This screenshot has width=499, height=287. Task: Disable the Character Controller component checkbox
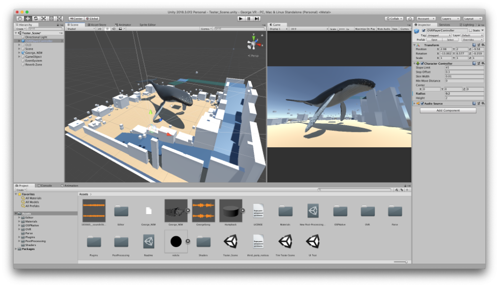click(422, 63)
